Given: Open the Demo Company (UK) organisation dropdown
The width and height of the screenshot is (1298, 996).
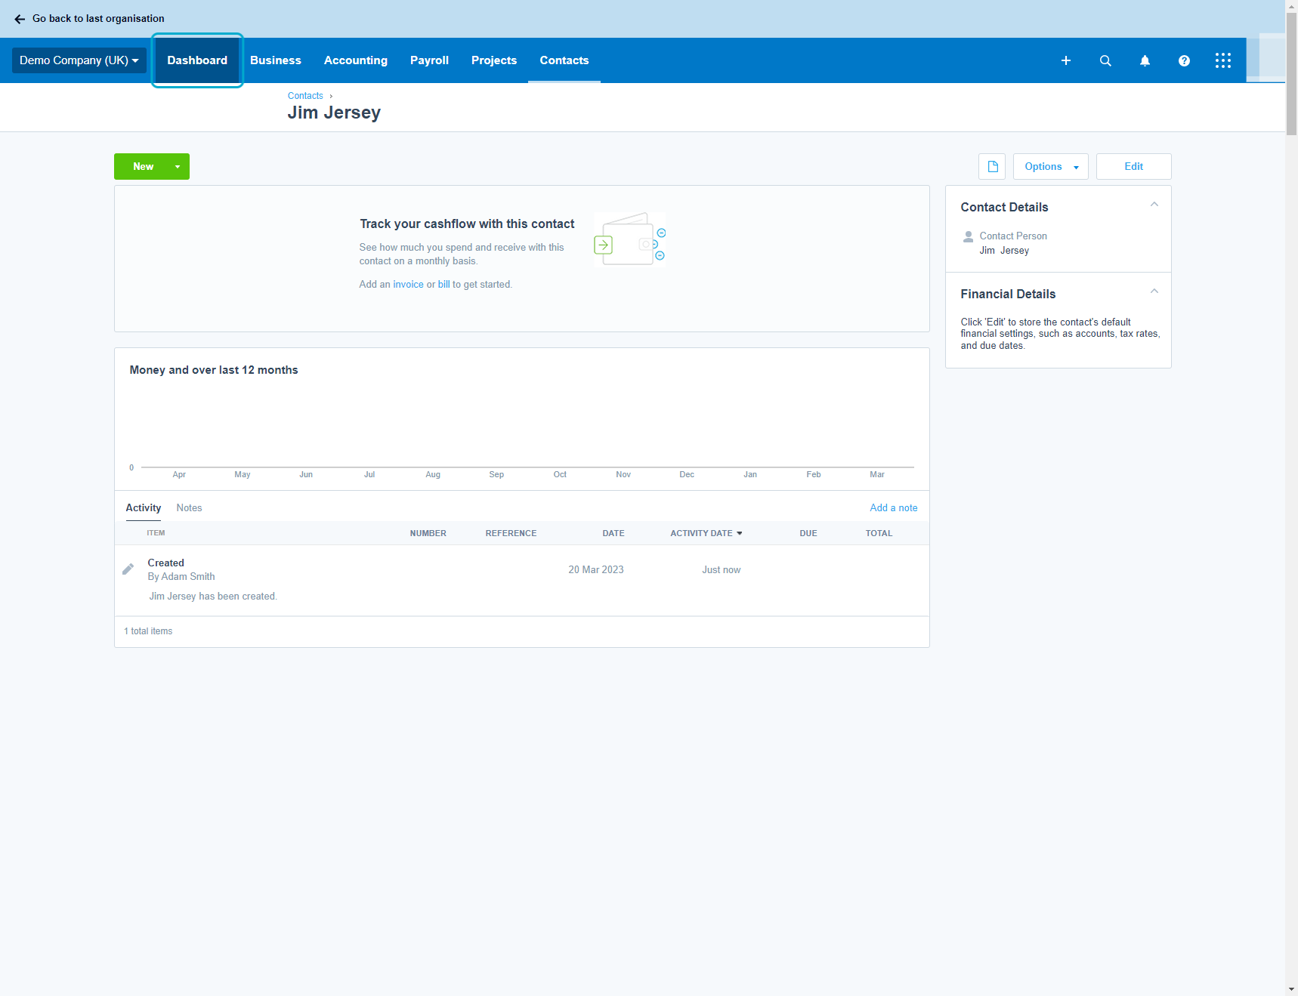Looking at the screenshot, I should 79,60.
